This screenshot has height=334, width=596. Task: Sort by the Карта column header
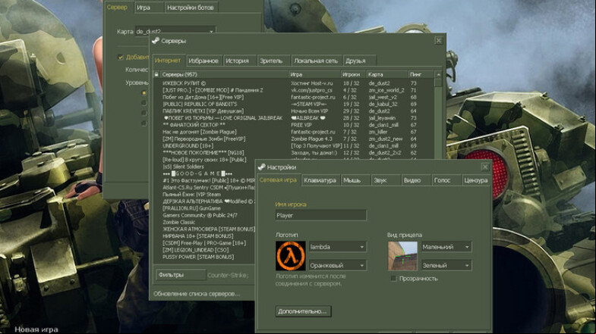pos(386,74)
